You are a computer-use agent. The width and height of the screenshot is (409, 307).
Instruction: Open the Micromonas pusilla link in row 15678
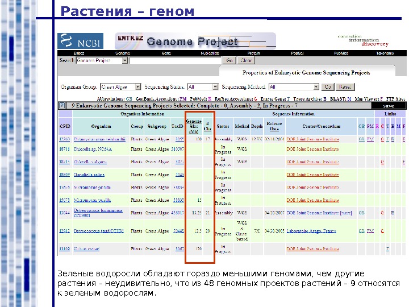(92, 200)
